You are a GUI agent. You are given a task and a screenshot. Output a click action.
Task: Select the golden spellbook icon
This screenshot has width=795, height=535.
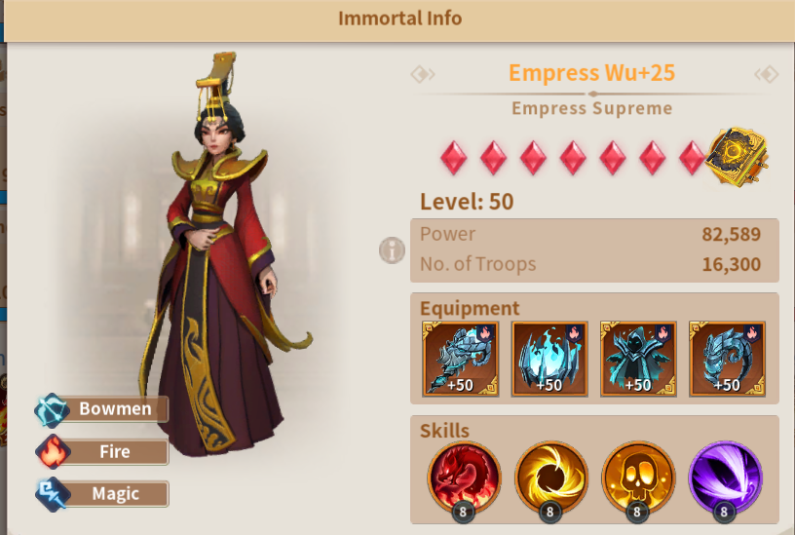click(x=737, y=156)
